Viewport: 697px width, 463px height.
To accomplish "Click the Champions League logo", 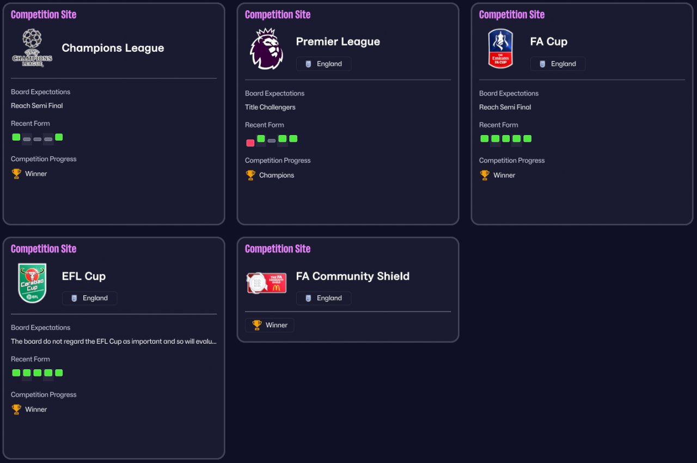I will 32,48.
